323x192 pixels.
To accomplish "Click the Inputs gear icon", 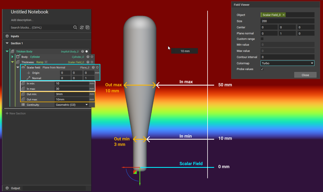I will (7, 36).
